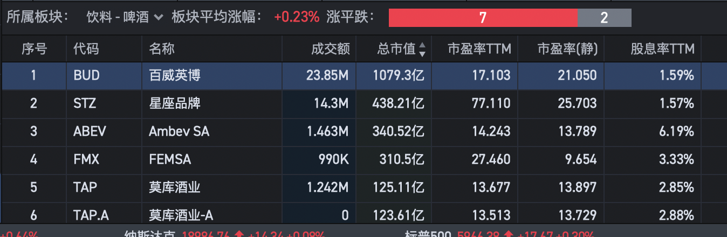Image resolution: width=727 pixels, height=237 pixels.
Task: Select the BUD ticker code
Action: point(87,75)
